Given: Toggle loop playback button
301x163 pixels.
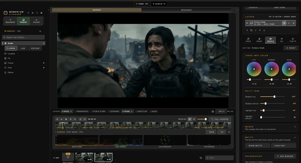Looking at the screenshot, I should (190, 119).
